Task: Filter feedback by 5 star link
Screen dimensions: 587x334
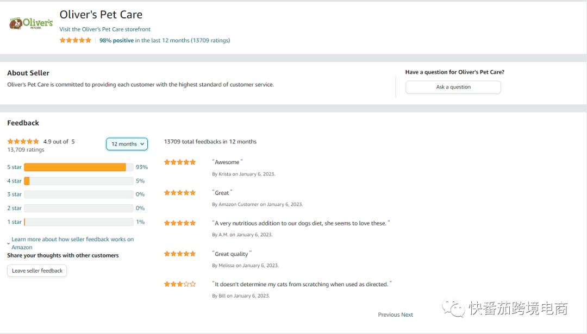Action: (x=15, y=167)
